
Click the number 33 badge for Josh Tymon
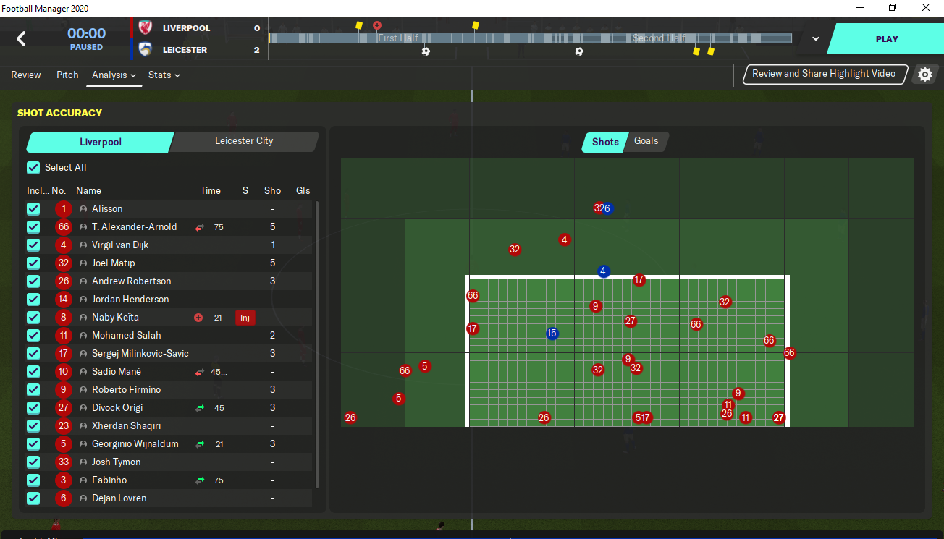pyautogui.click(x=64, y=462)
